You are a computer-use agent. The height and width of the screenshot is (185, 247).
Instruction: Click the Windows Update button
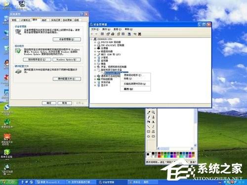click(67, 60)
